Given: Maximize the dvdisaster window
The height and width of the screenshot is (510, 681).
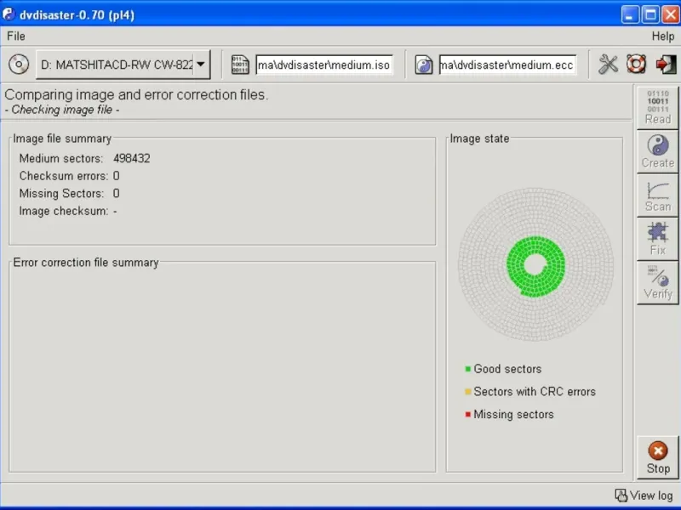Looking at the screenshot, I should coord(650,14).
